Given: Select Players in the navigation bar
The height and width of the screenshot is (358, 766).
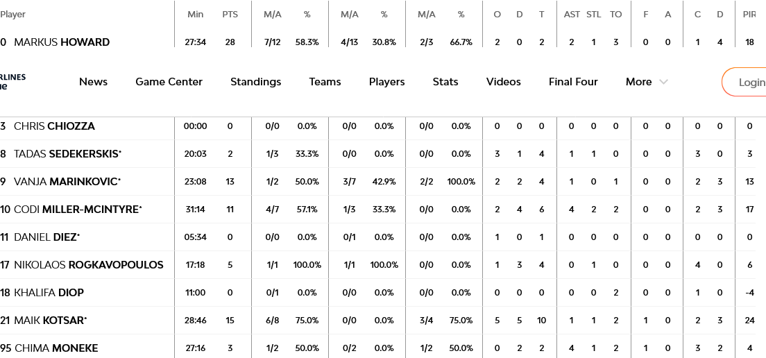Looking at the screenshot, I should pyautogui.click(x=386, y=82).
